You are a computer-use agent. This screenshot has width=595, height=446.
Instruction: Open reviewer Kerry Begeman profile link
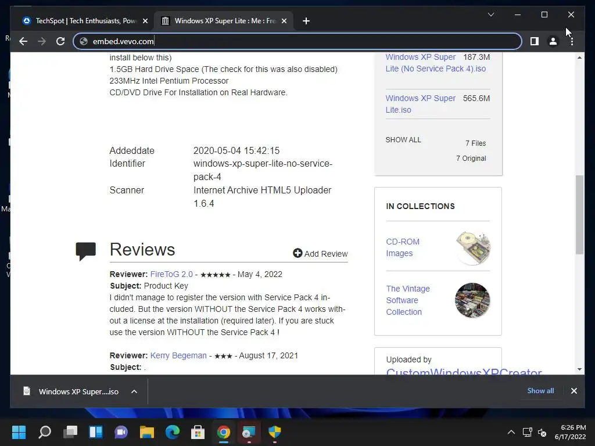(178, 355)
